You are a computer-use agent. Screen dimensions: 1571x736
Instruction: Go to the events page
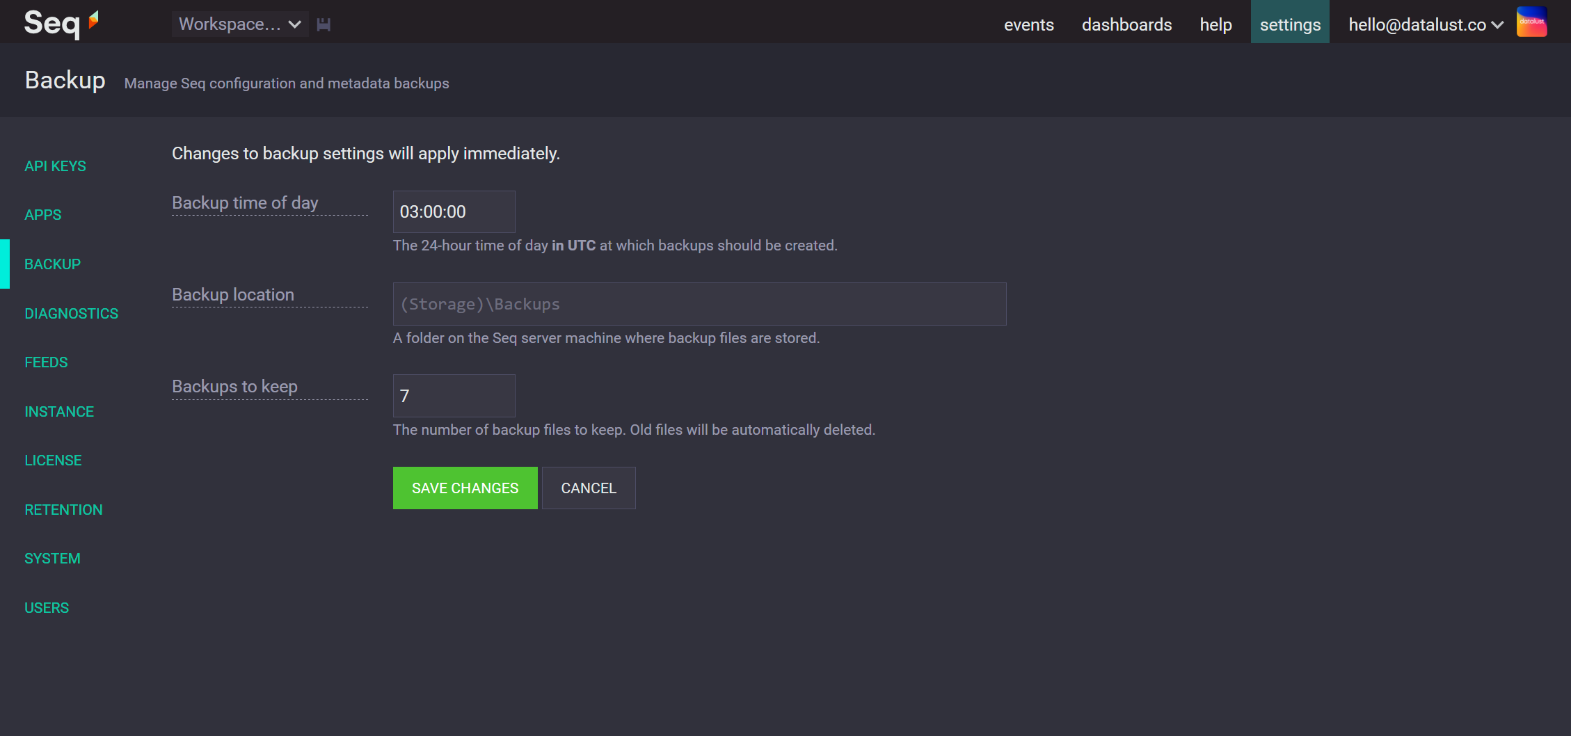tap(1028, 25)
